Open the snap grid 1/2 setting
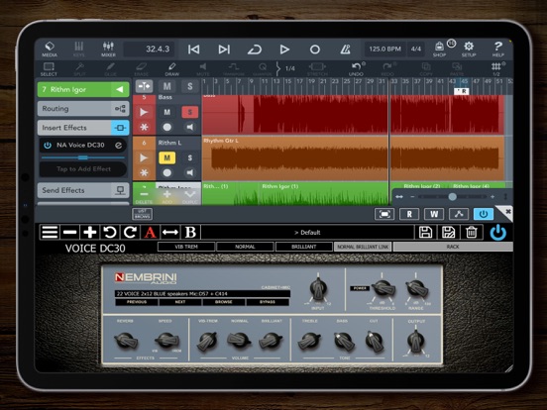 pos(496,69)
